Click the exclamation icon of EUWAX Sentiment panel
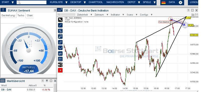Image resolution: width=202 pixels, height=92 pixels. tap(3, 10)
